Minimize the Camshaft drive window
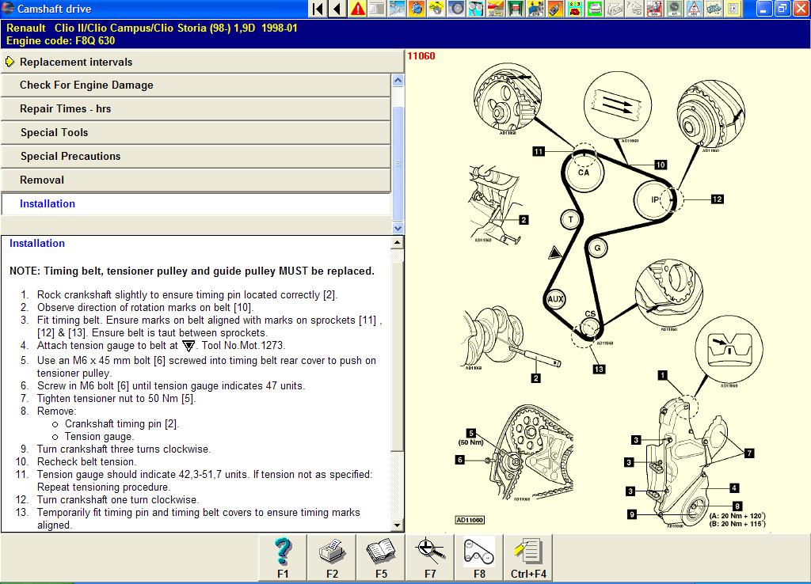 click(764, 9)
